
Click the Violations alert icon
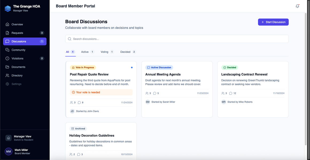tap(7, 58)
